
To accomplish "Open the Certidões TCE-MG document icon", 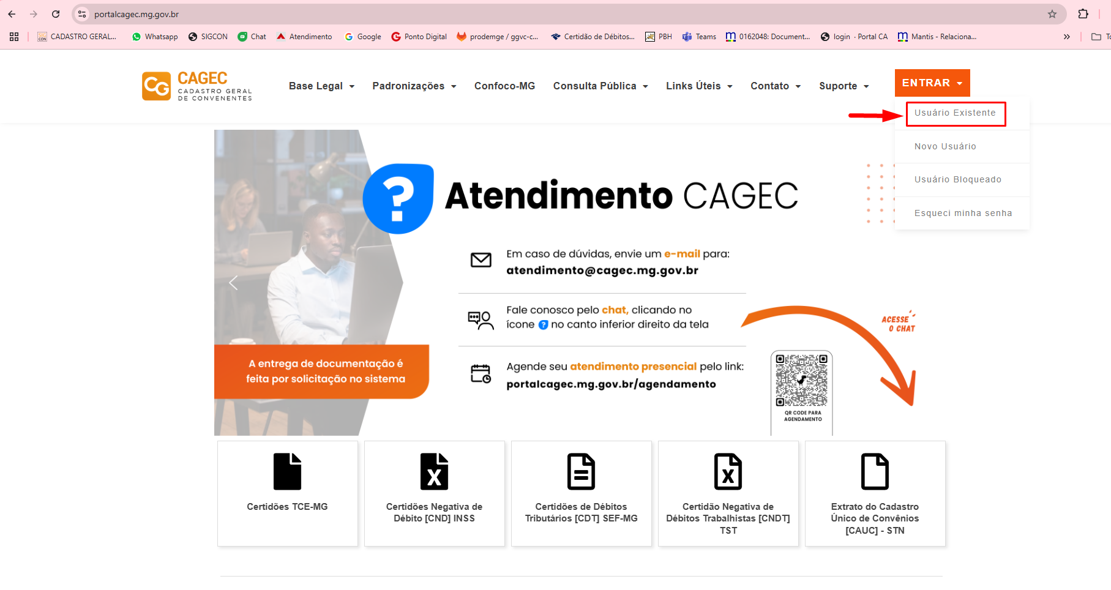I will point(287,472).
